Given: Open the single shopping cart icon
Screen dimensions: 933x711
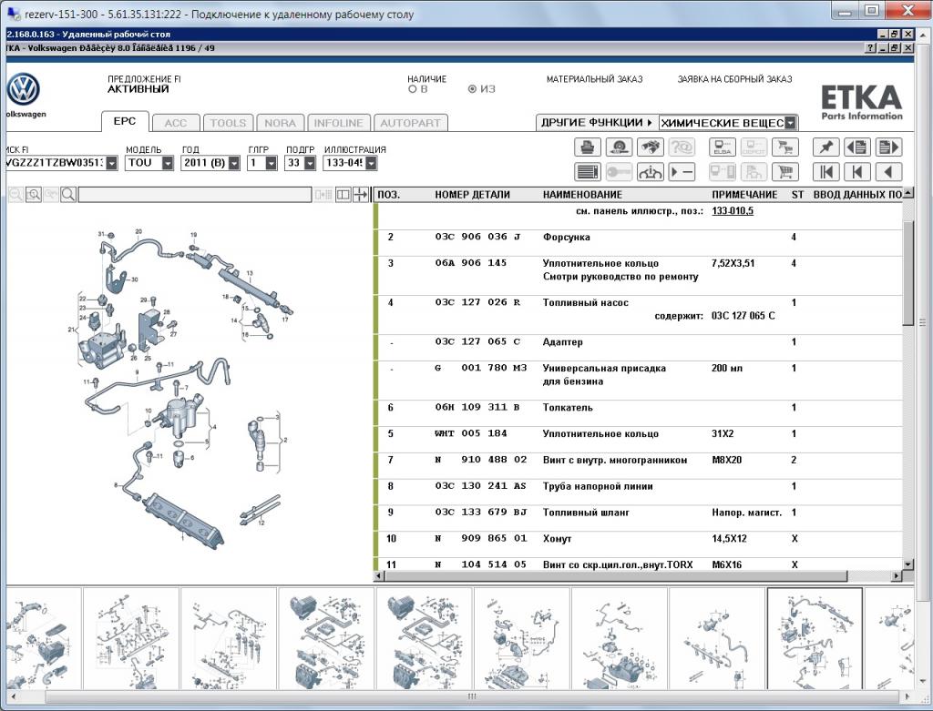Looking at the screenshot, I should click(784, 172).
